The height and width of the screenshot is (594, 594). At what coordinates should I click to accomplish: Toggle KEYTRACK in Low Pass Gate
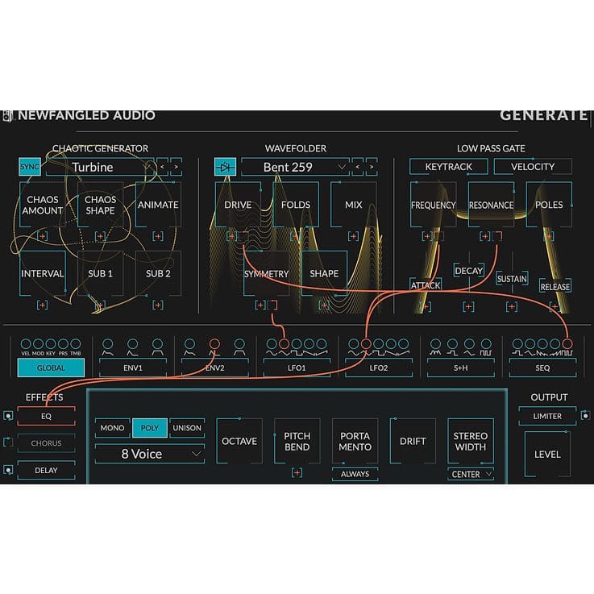point(449,167)
